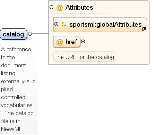156x135 pixels.
Task: Select the href attribute node
Action: [67, 42]
